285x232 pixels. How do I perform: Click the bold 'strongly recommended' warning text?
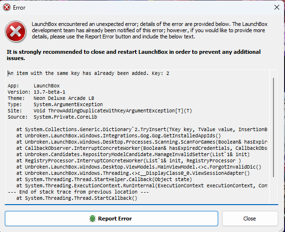[134, 55]
